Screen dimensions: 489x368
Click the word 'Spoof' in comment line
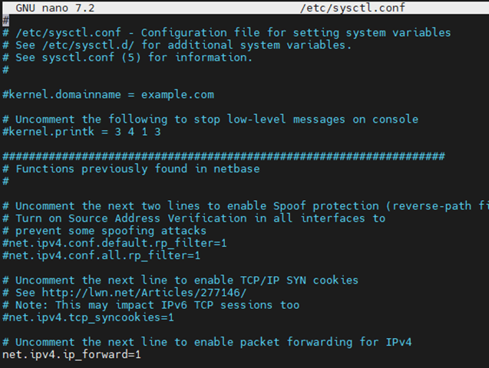click(289, 206)
